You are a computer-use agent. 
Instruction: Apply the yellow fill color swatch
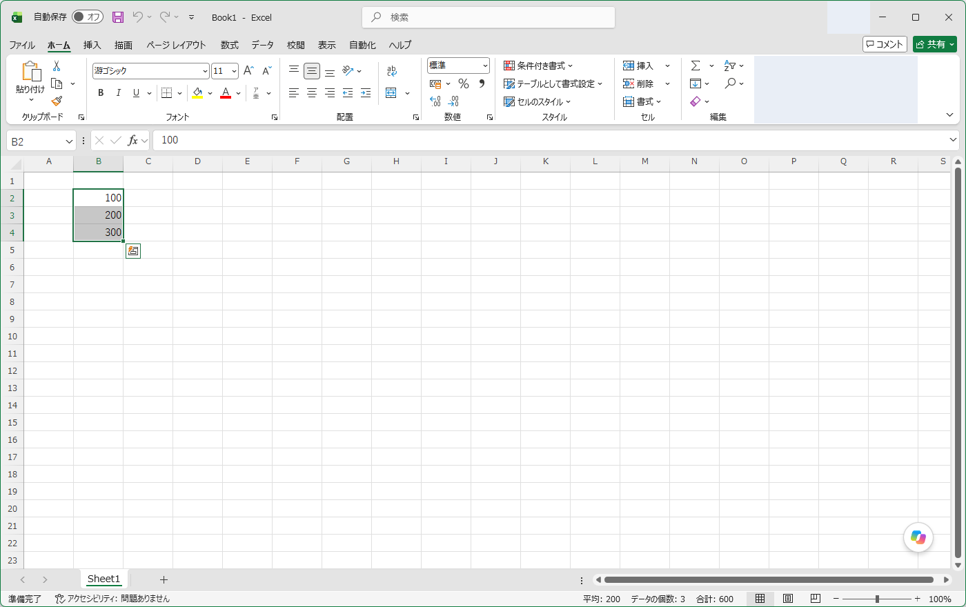click(197, 93)
